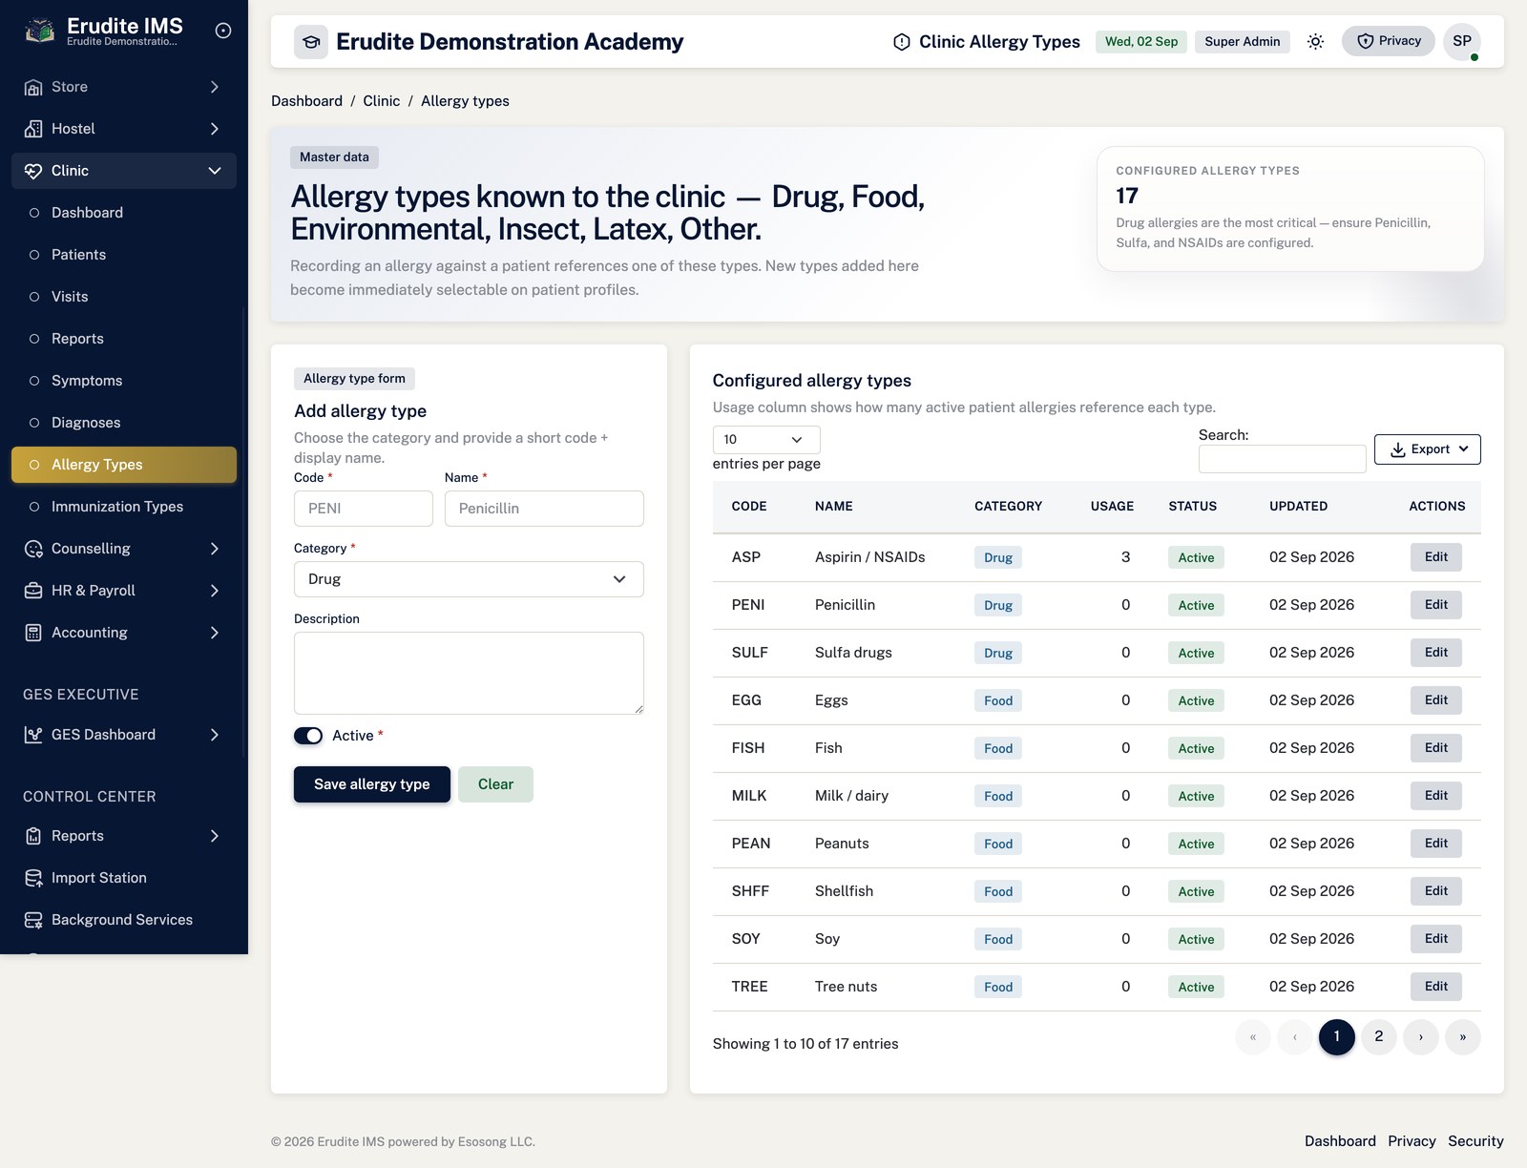The image size is (1527, 1168).
Task: Click the Clear button
Action: pyautogui.click(x=495, y=784)
